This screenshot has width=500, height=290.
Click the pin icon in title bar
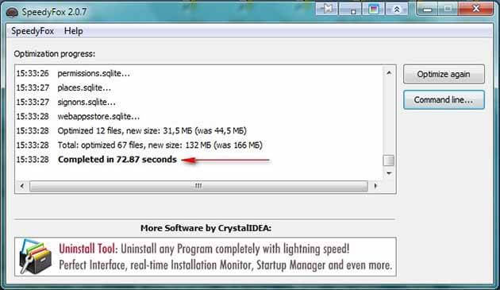pyautogui.click(x=326, y=9)
